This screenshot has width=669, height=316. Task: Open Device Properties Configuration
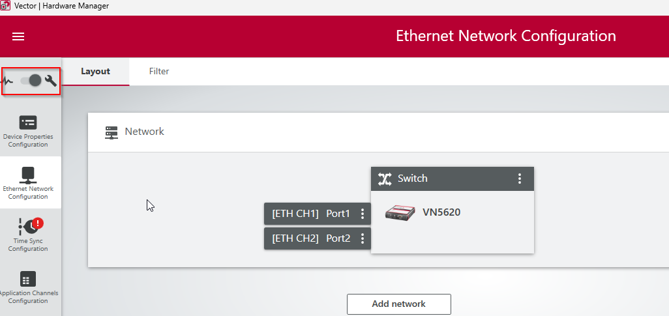pos(28,130)
